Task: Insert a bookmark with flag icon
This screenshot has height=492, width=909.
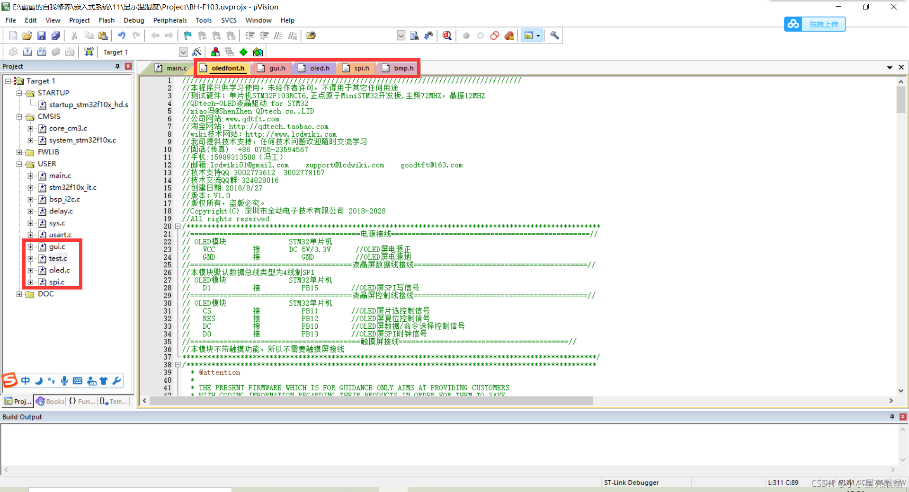Action: pyautogui.click(x=188, y=35)
